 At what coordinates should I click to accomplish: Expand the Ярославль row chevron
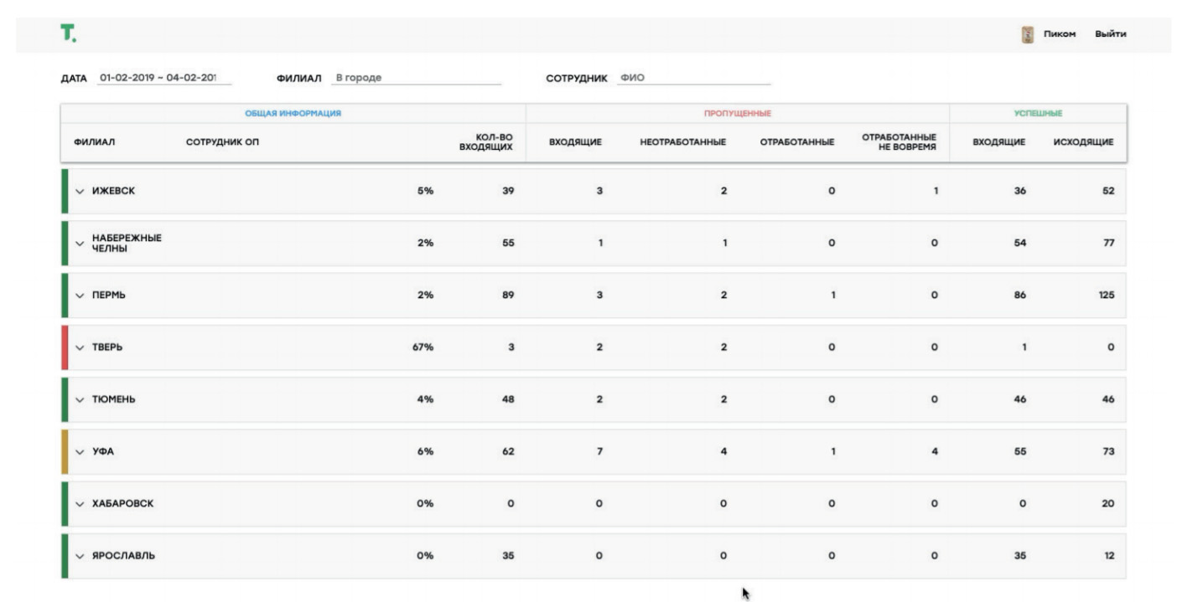(80, 556)
